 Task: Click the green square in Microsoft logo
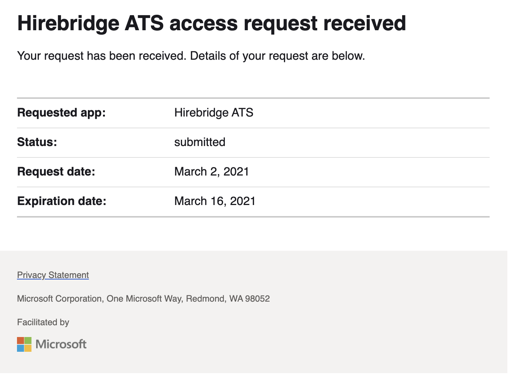tap(28, 340)
